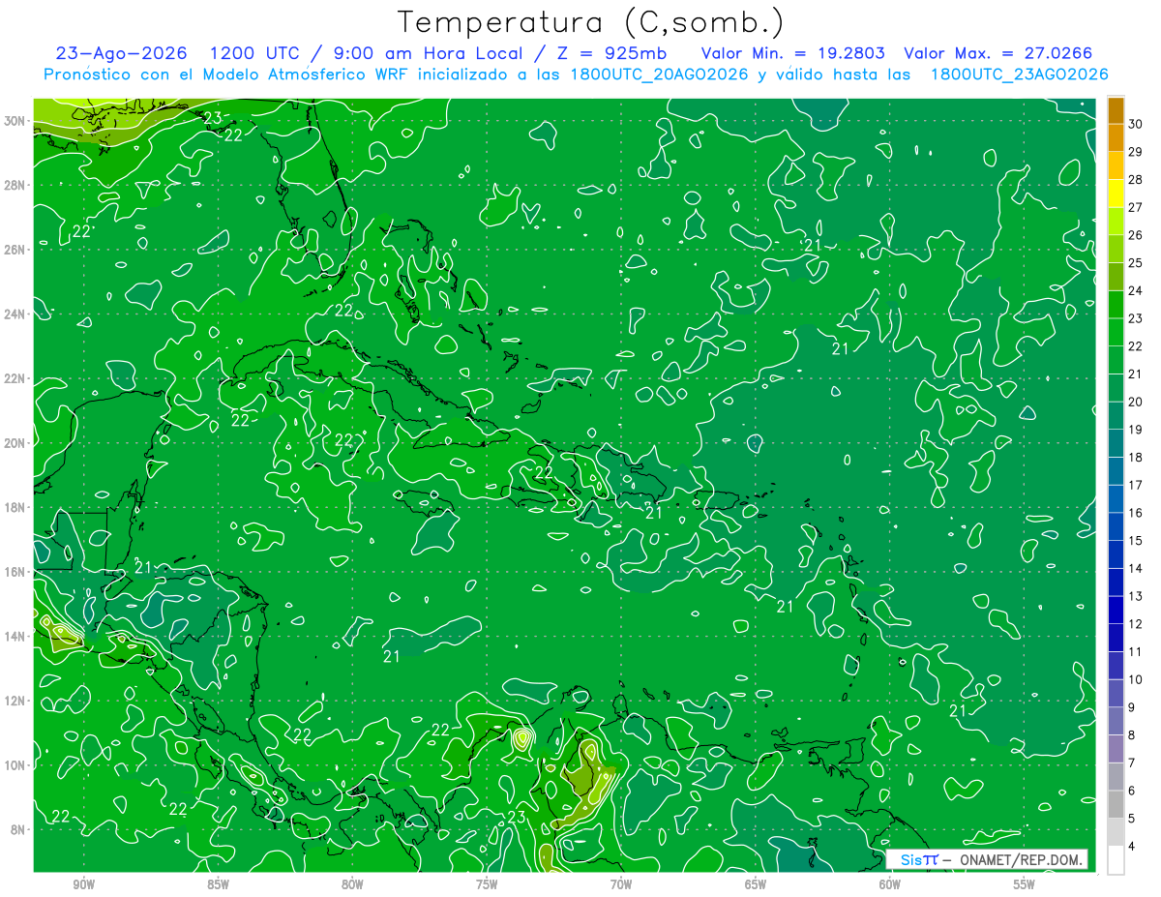1161x897 pixels.
Task: Click the "70W" longitude axis label
Action: pyautogui.click(x=621, y=884)
